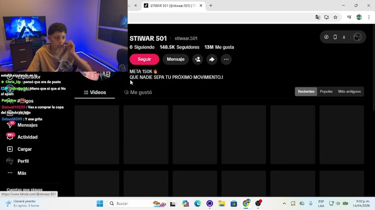Image resolution: width=375 pixels, height=210 pixels.
Task: Bookmark this page with the star icon
Action: (x=336, y=17)
